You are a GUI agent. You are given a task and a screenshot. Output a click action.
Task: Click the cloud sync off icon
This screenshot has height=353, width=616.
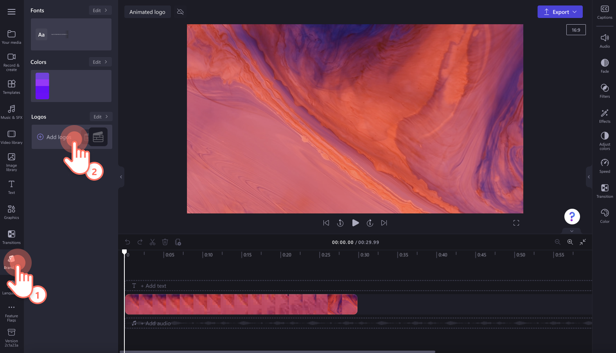point(180,12)
